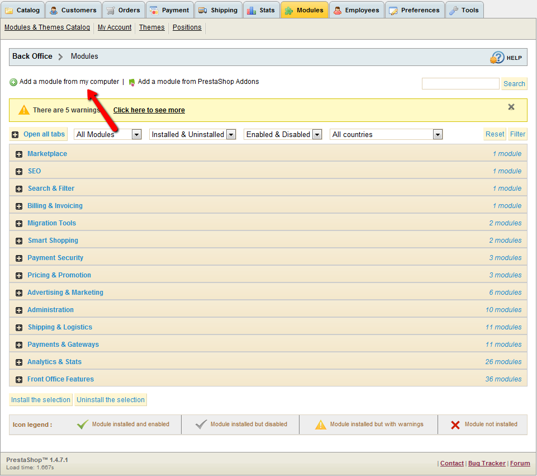Click Install the selection button

click(41, 400)
